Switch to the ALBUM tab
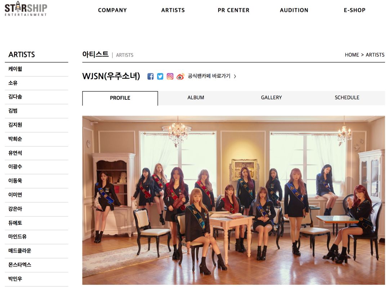The height and width of the screenshot is (287, 389). 196,98
